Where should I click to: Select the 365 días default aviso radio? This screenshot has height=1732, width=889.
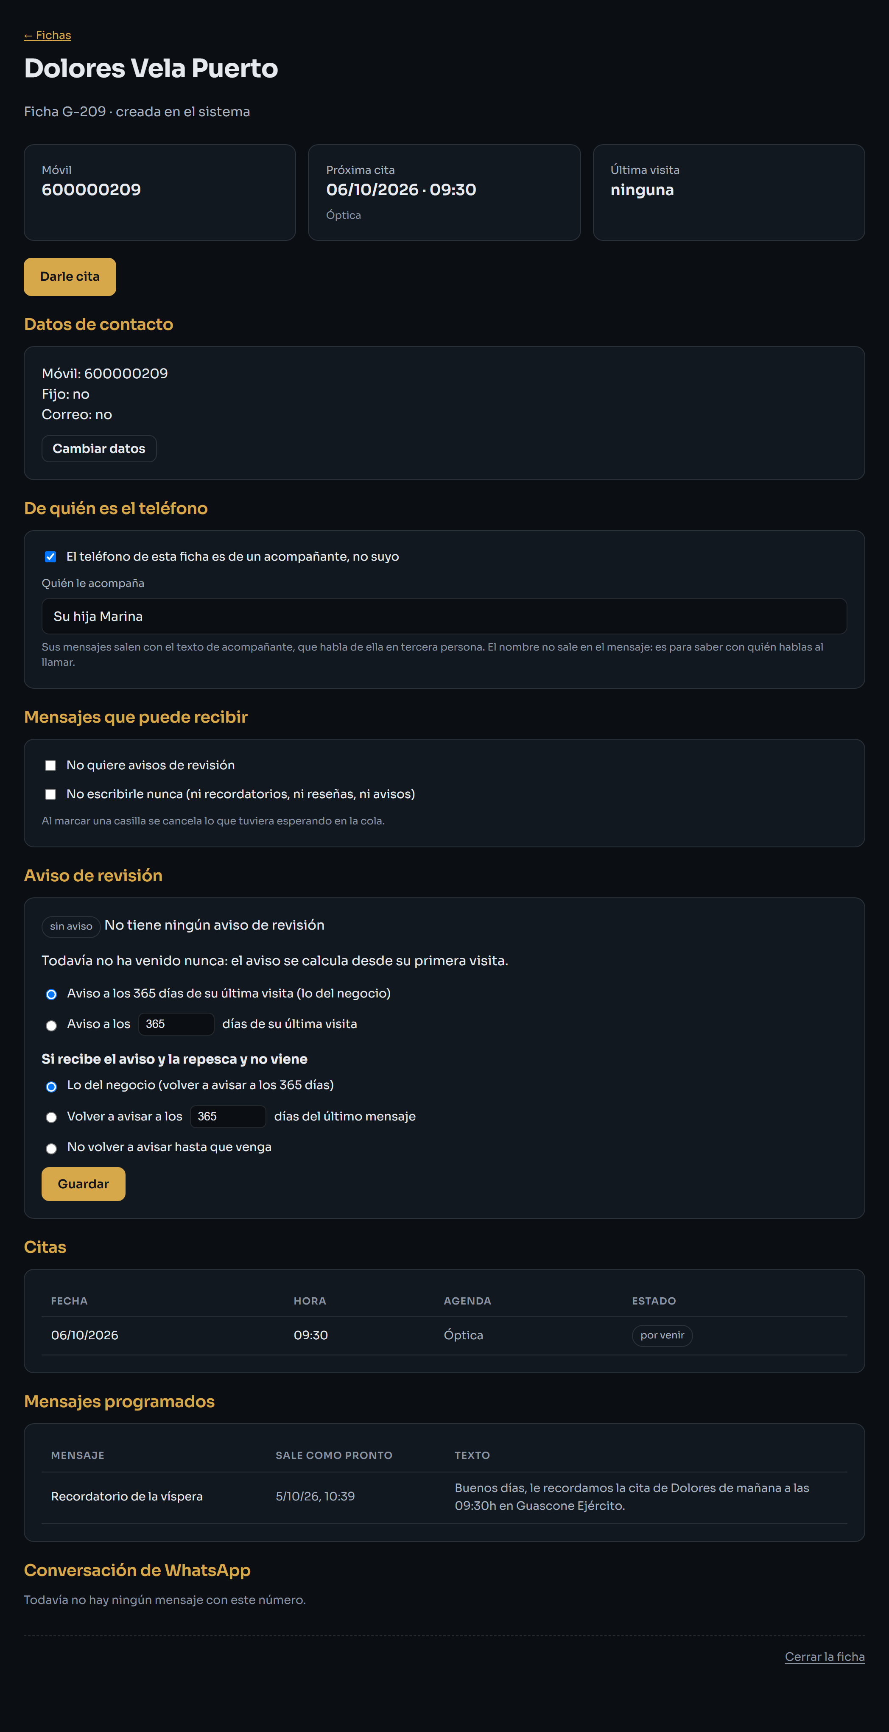(x=51, y=994)
